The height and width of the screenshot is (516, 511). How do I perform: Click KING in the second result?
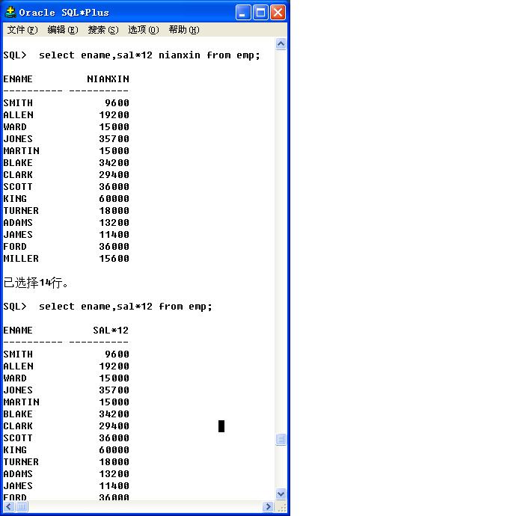pos(15,450)
